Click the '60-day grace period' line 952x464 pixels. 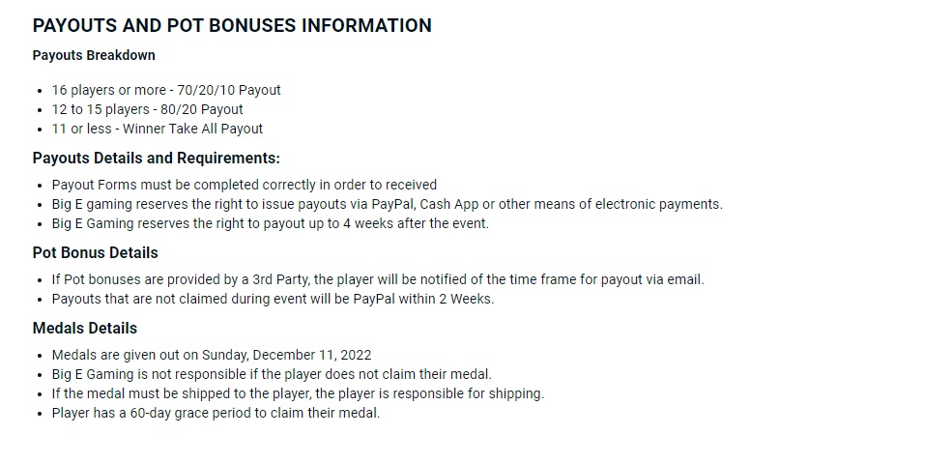216,413
